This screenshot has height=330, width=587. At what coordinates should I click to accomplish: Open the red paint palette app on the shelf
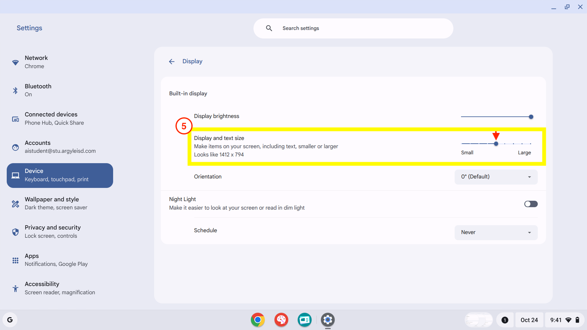281,320
